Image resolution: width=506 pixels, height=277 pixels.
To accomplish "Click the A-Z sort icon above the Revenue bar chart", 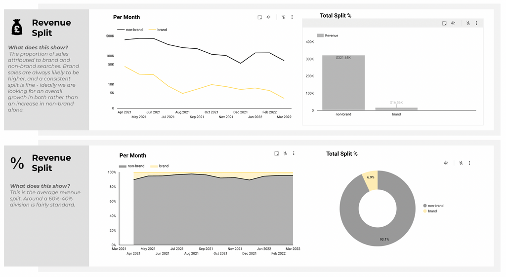I will [453, 23].
